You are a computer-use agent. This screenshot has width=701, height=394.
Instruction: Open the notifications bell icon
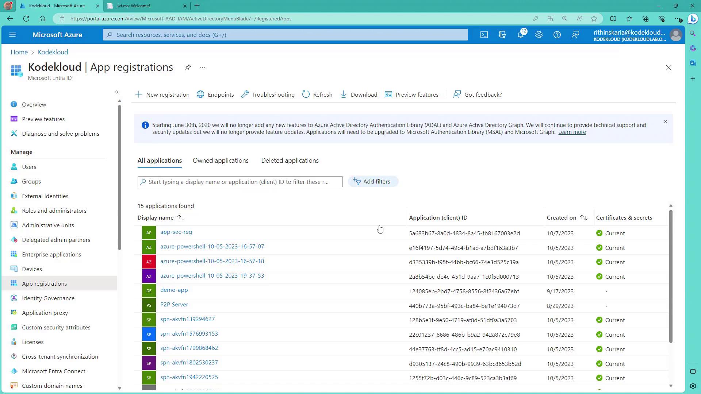pyautogui.click(x=521, y=35)
